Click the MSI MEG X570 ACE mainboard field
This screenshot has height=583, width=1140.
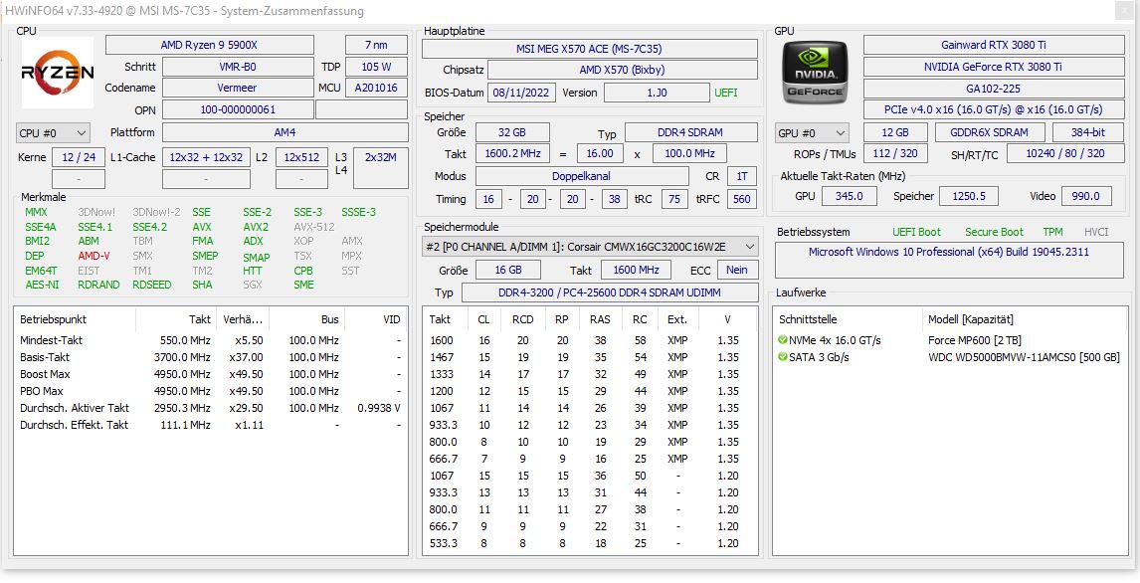click(590, 49)
